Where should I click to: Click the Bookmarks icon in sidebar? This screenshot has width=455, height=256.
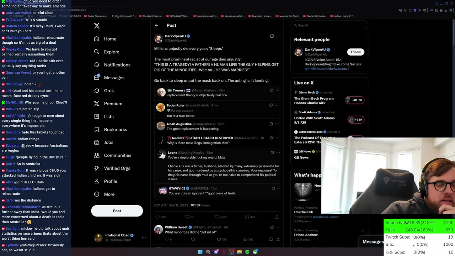pyautogui.click(x=97, y=129)
